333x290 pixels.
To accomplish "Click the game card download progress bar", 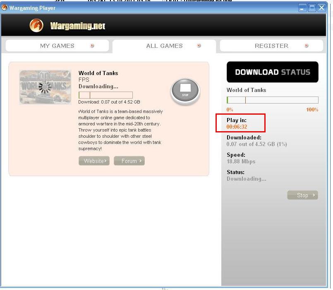I will click(x=105, y=95).
